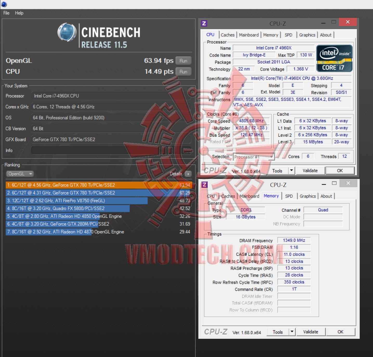373x357 pixels.
Task: Click OK in CPU-Z memory timings window
Action: (x=341, y=332)
